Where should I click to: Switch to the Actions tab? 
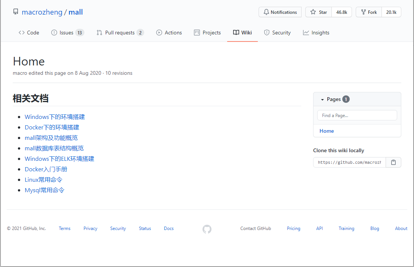tap(169, 33)
